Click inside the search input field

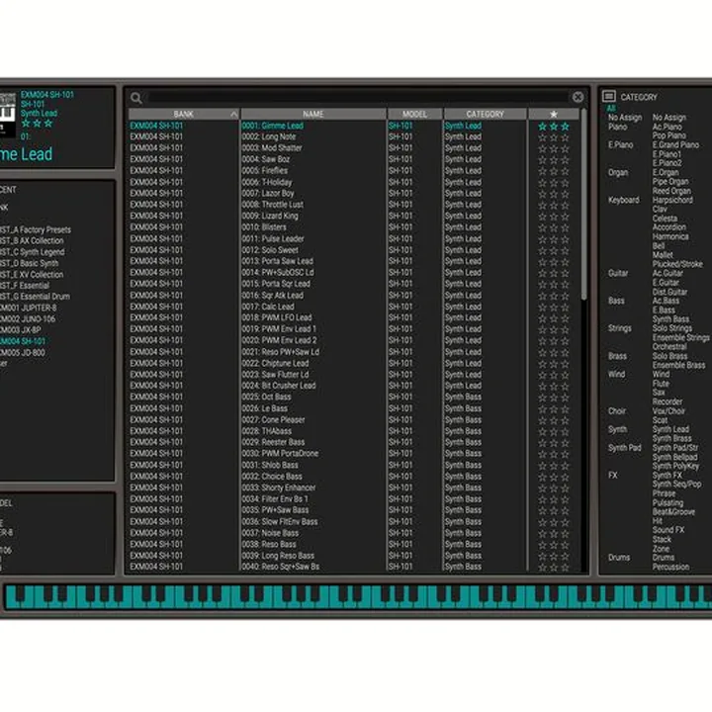click(x=358, y=97)
